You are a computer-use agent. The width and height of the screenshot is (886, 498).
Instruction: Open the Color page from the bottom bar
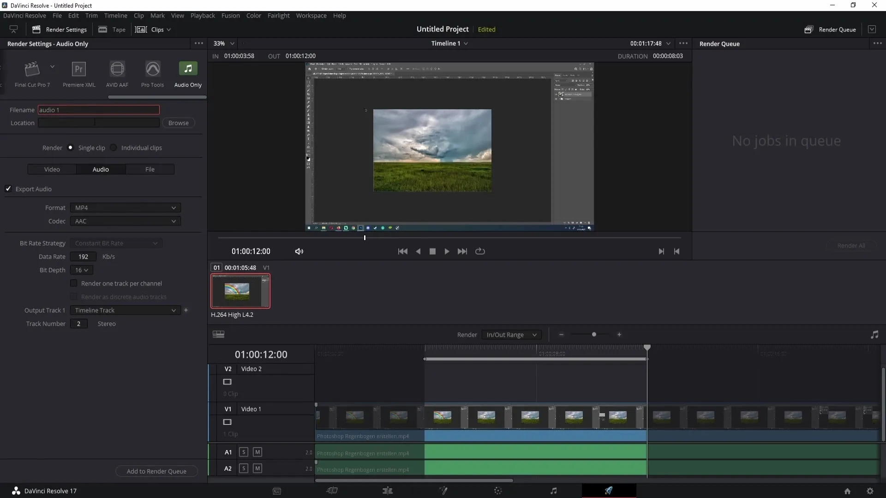pyautogui.click(x=498, y=491)
